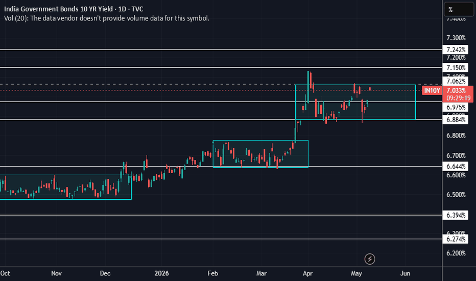
Task: Click the 6.700% price scale tick
Action: [456, 155]
